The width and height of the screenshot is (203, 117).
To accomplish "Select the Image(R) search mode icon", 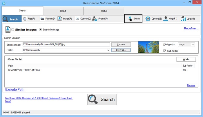I will coord(60,19).
